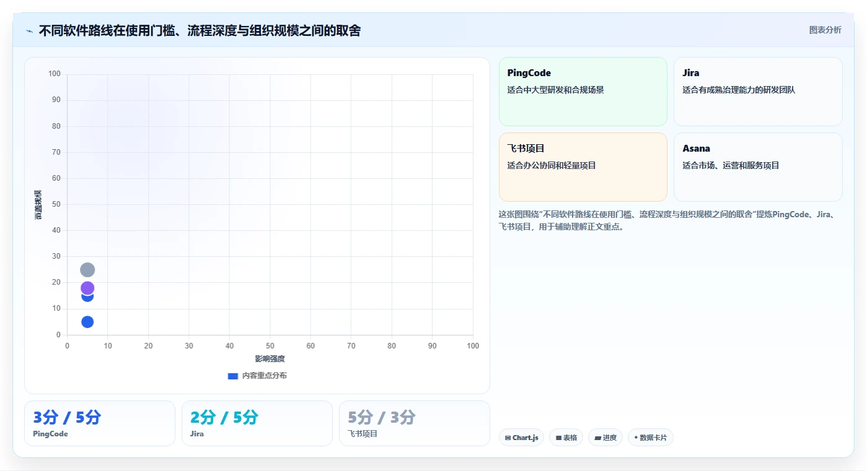Image resolution: width=867 pixels, height=471 pixels.
Task: Click the blue bubble partly behind the purple one
Action: tap(87, 298)
